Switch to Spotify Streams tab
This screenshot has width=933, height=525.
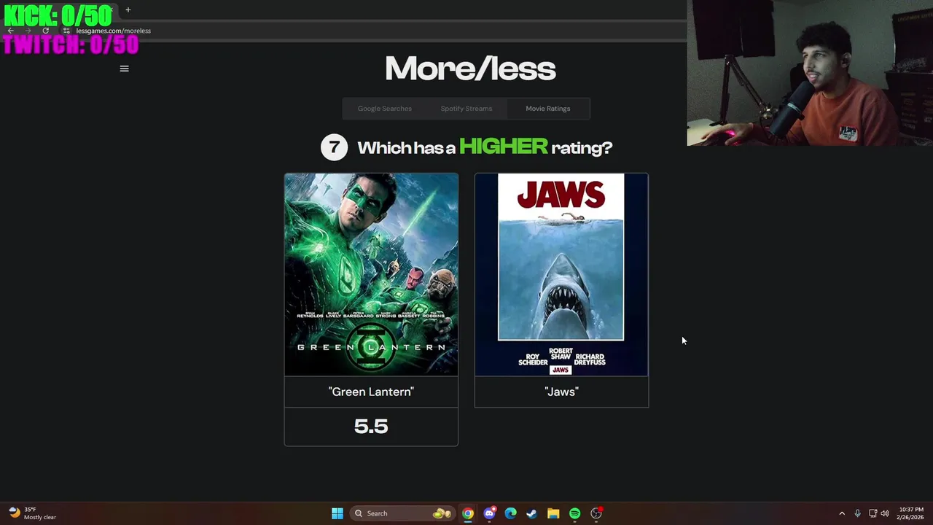coord(466,109)
